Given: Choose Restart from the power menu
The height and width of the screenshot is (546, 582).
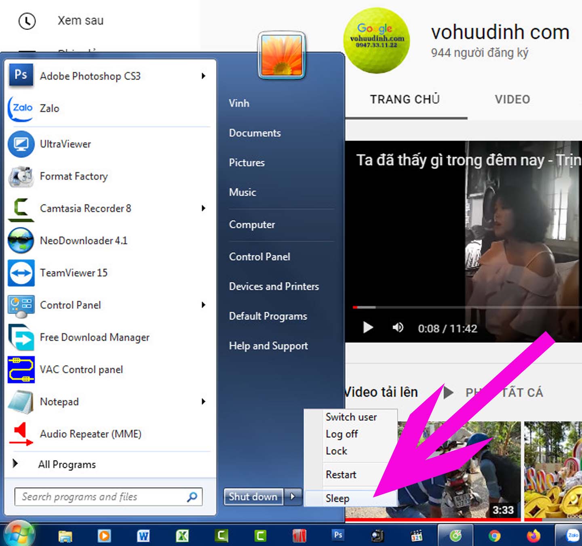Looking at the screenshot, I should coord(341,475).
